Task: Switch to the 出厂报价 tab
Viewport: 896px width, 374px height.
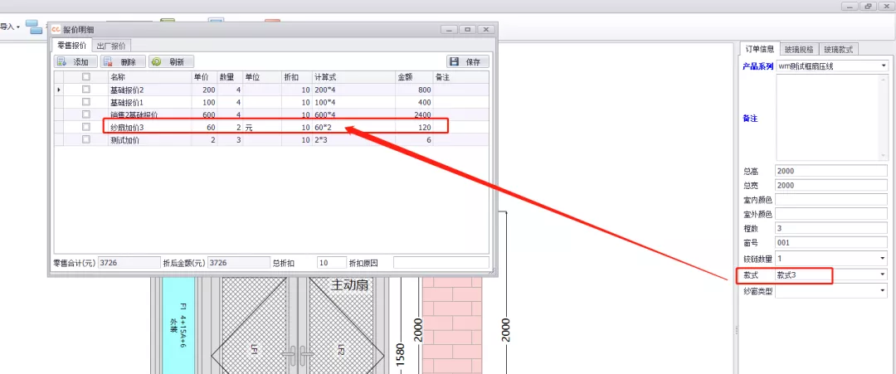Action: 111,46
